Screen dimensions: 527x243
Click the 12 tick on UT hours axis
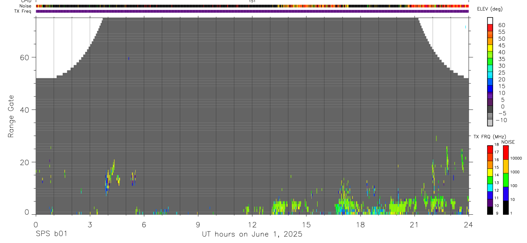pyautogui.click(x=252, y=224)
